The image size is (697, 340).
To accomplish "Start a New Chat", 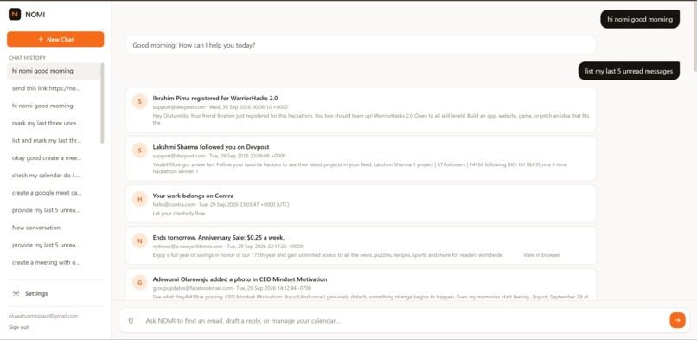I will [55, 39].
